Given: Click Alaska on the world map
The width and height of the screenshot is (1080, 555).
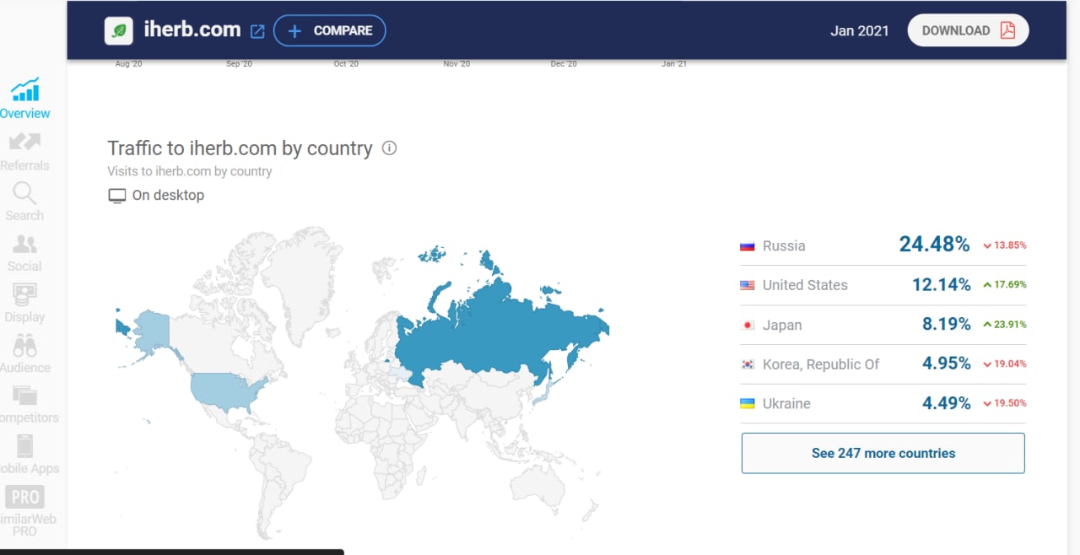Looking at the screenshot, I should [152, 331].
